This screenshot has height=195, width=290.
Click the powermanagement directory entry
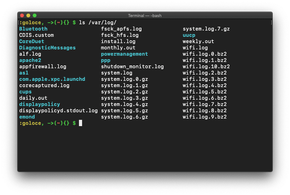[124, 54]
